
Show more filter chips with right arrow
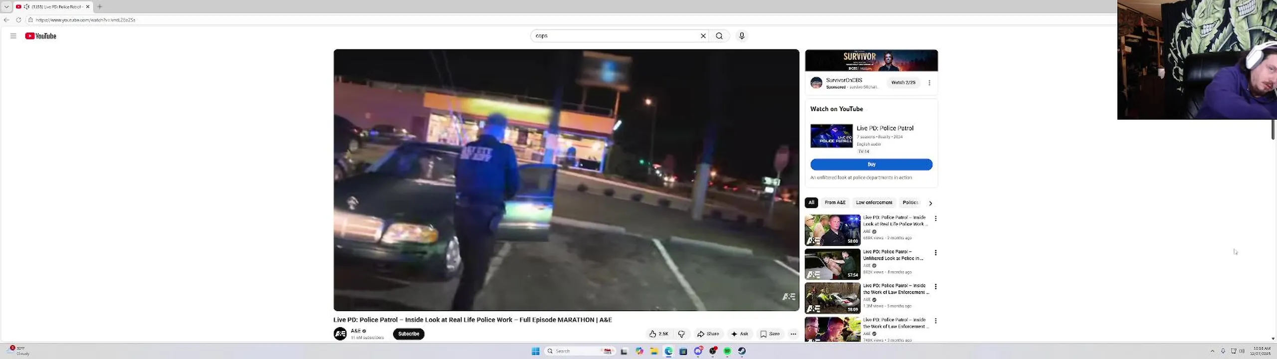[x=930, y=203]
